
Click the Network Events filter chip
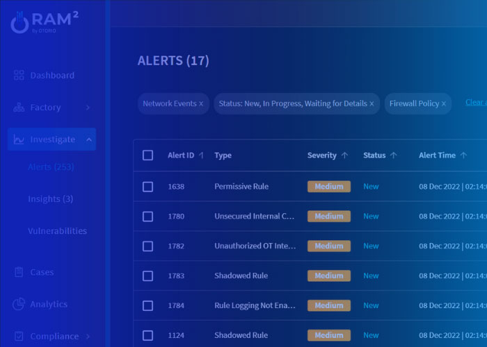tap(173, 104)
